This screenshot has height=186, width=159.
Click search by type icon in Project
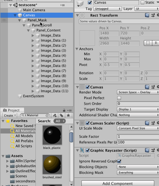(54, 115)
